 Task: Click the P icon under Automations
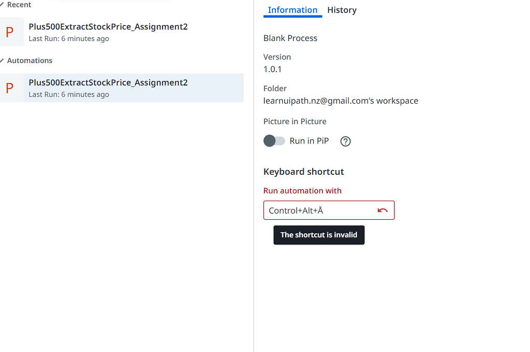(10, 88)
